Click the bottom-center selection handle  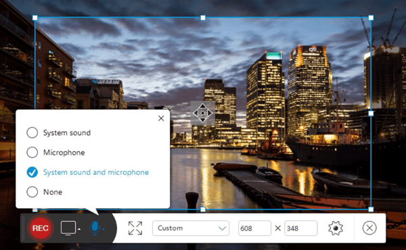pos(203,209)
